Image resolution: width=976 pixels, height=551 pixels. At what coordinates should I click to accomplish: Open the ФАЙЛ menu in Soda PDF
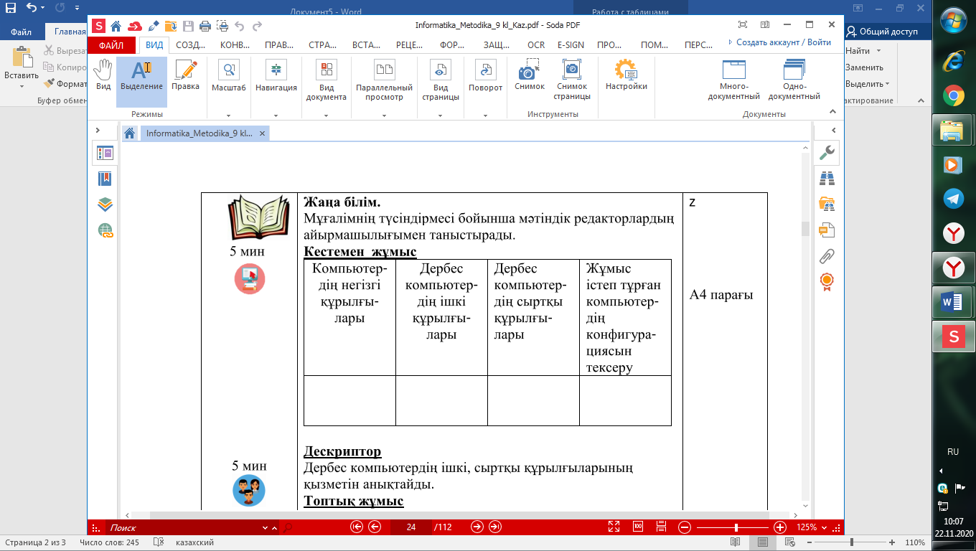point(111,44)
